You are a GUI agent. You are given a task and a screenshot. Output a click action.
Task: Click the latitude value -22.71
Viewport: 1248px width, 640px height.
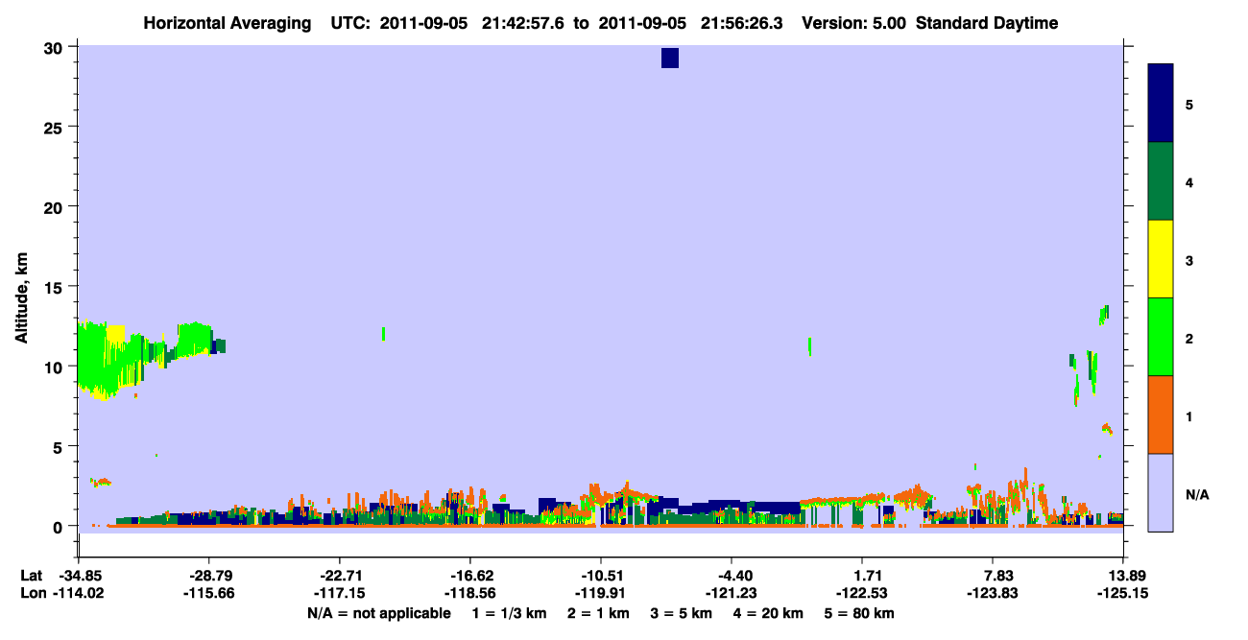tap(340, 576)
